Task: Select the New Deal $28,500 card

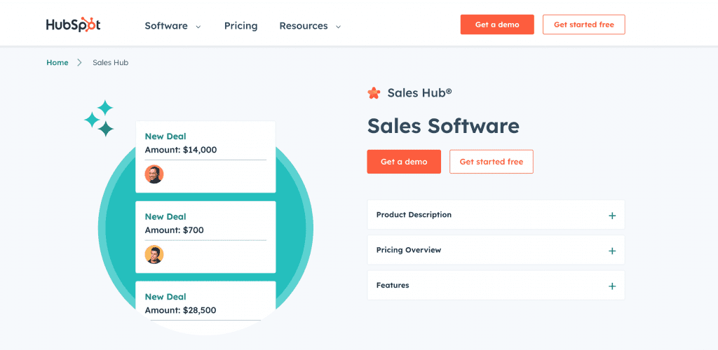Action: tap(205, 304)
